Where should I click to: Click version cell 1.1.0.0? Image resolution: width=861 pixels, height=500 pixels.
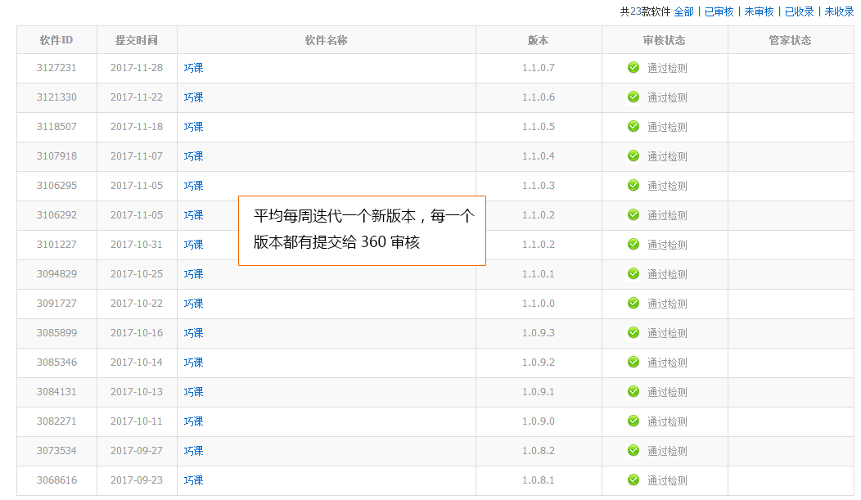539,304
